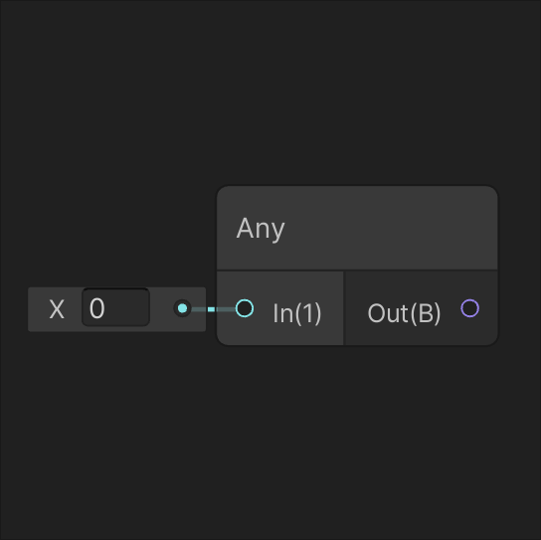Click the X value input field

[x=115, y=307]
